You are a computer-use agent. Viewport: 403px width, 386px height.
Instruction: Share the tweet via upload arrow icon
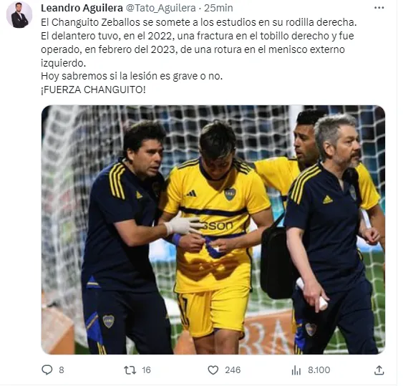point(379,370)
